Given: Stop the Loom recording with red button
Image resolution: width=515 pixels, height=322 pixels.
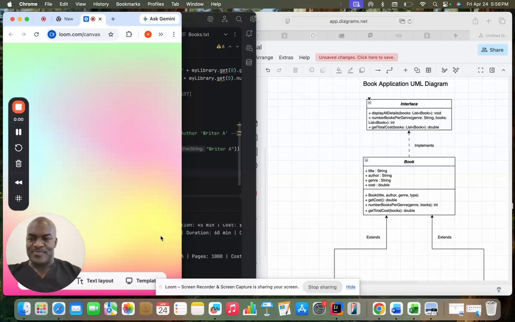Looking at the screenshot, I should (x=18, y=107).
